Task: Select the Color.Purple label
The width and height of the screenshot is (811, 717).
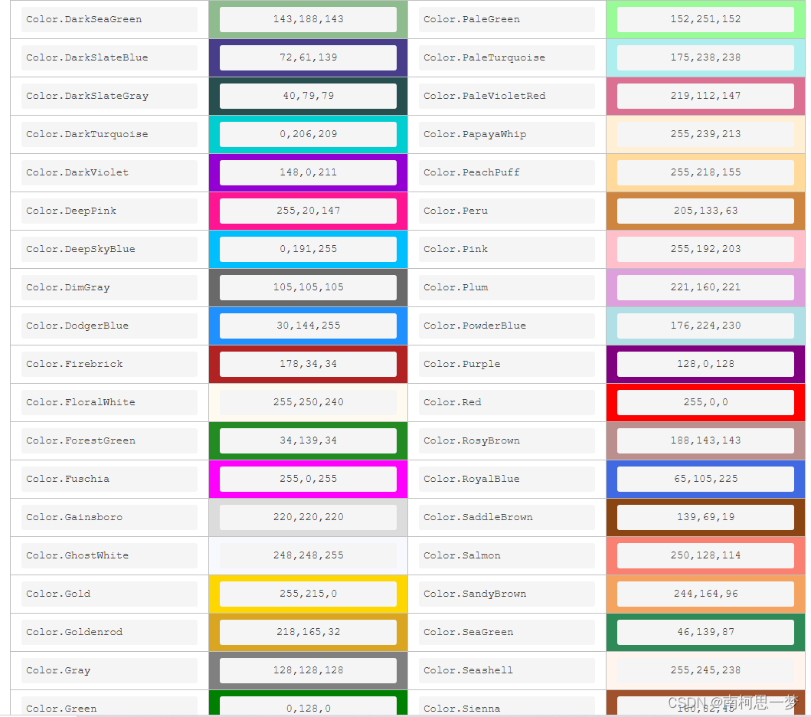Action: [x=507, y=364]
